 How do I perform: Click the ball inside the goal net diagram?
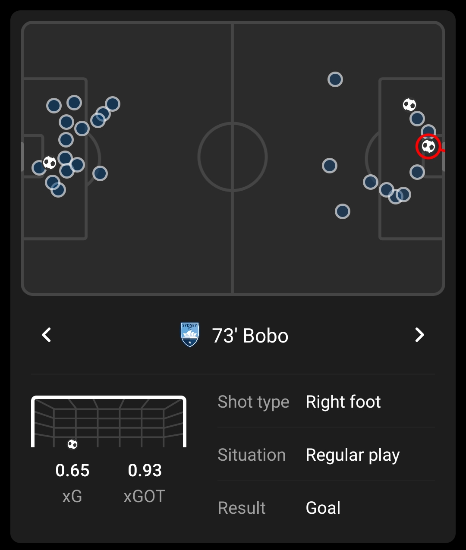pyautogui.click(x=72, y=444)
